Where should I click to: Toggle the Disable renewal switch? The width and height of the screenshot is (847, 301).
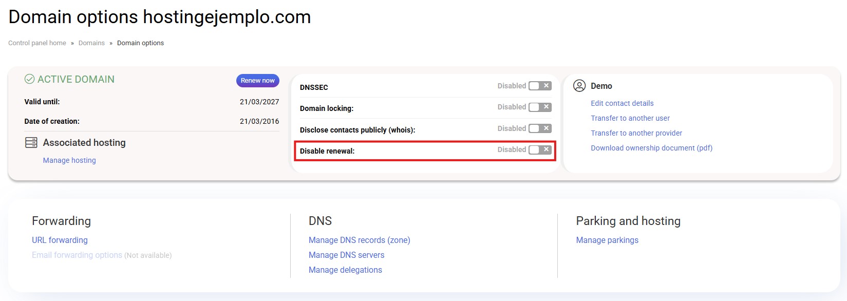pyautogui.click(x=540, y=149)
